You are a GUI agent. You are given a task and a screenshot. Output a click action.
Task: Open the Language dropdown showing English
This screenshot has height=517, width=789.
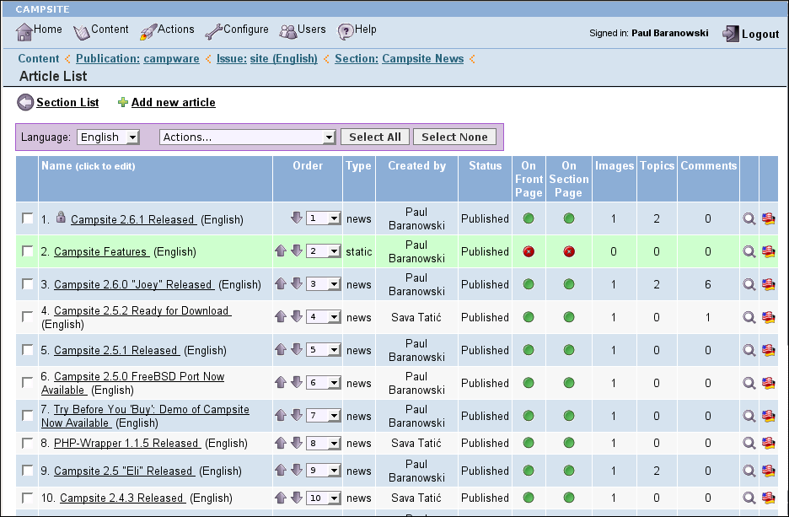pos(108,137)
